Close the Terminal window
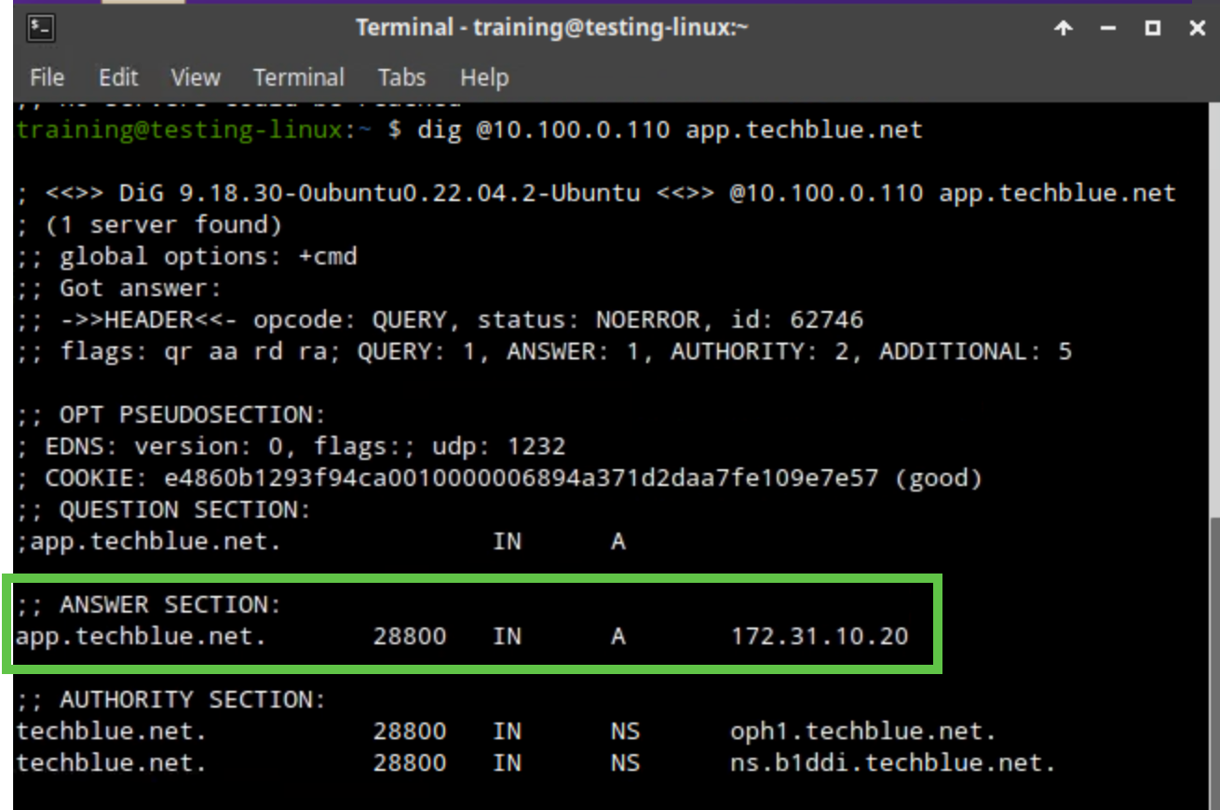This screenshot has width=1220, height=810. coord(1198,29)
